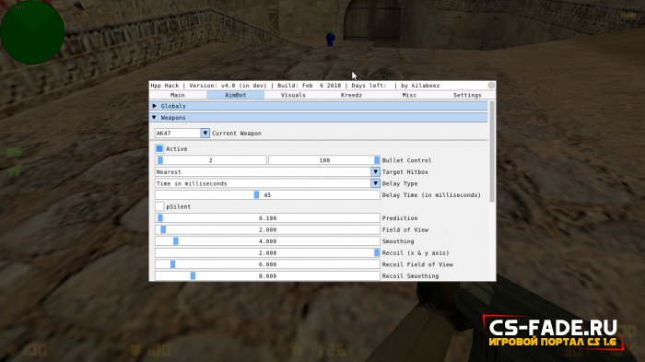The image size is (645, 362).
Task: Click the Hpp Hack title bar text
Action: pos(295,86)
